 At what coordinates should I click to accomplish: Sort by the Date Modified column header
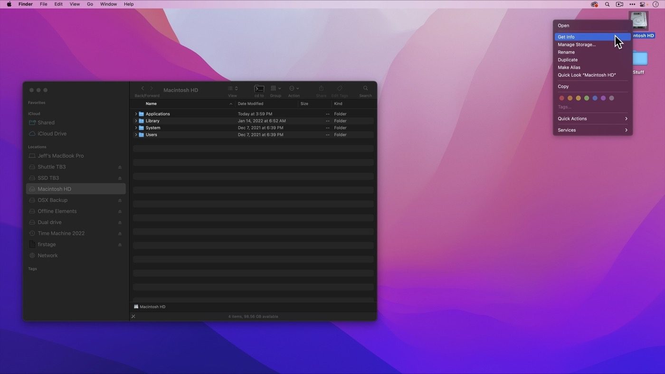(251, 103)
